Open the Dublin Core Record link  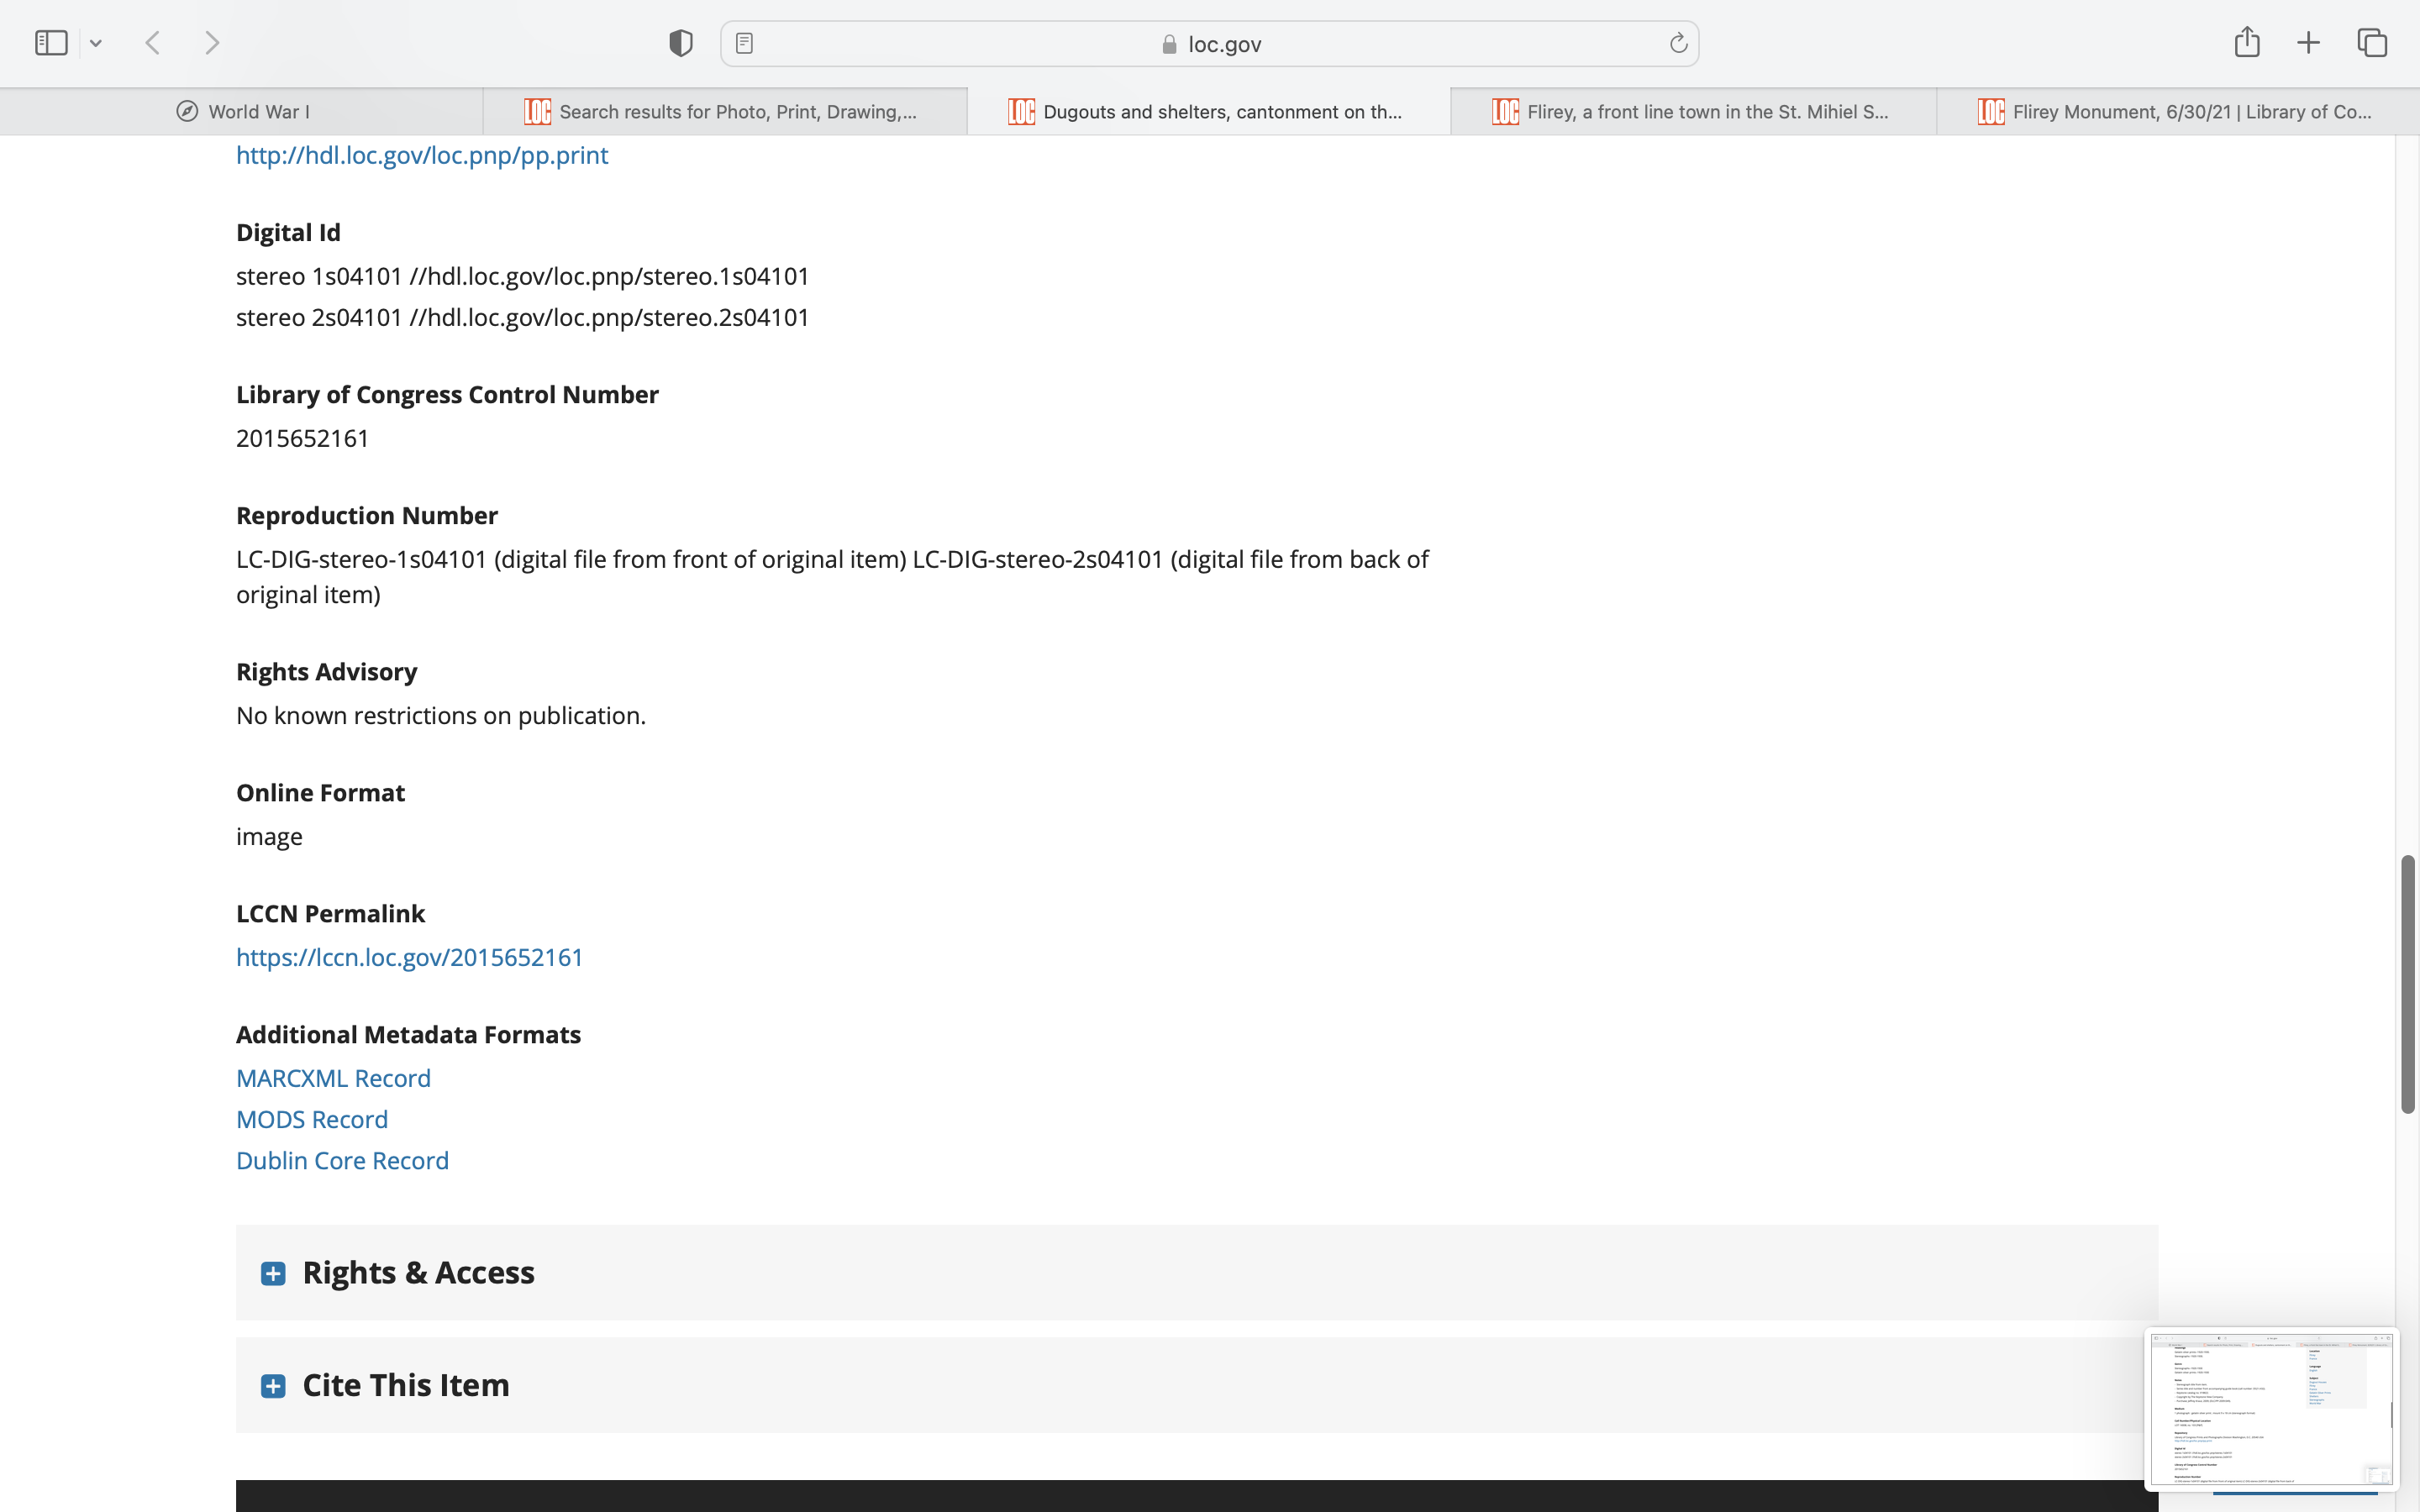[x=342, y=1160]
